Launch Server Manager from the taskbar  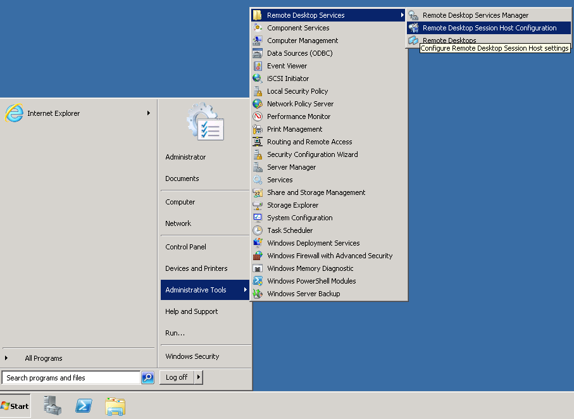52,406
